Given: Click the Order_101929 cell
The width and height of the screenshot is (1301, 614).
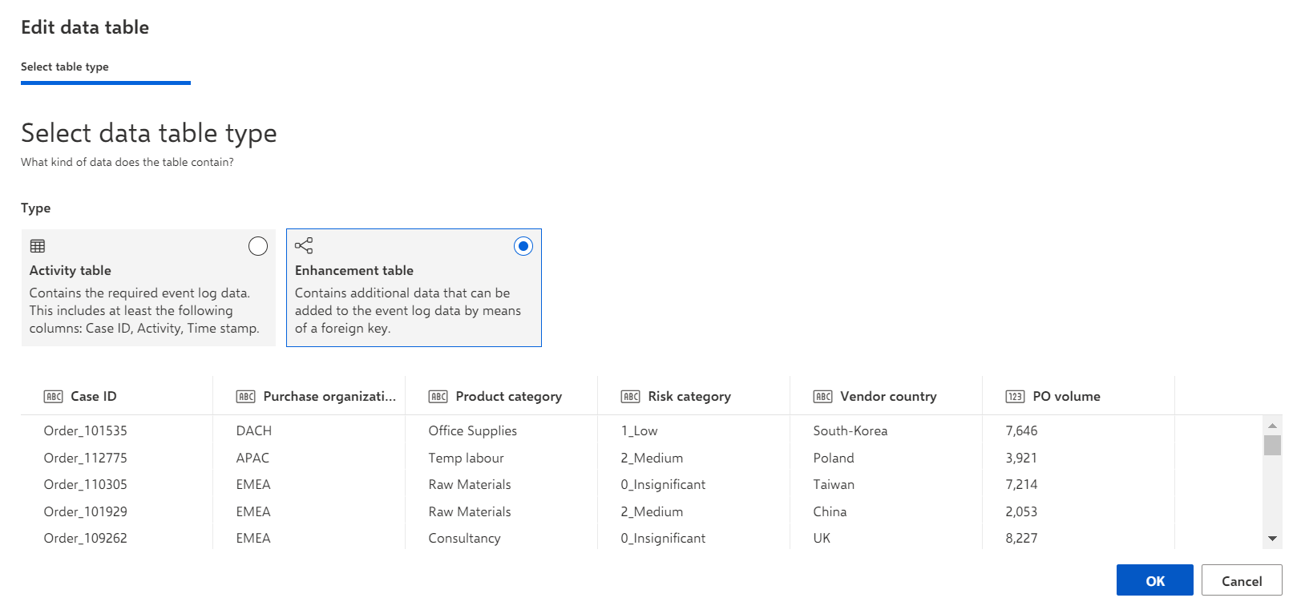Looking at the screenshot, I should pos(86,511).
